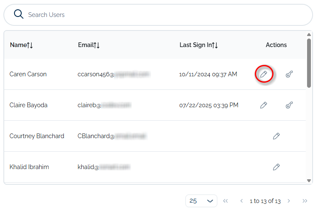Go to the next page

click(289, 201)
